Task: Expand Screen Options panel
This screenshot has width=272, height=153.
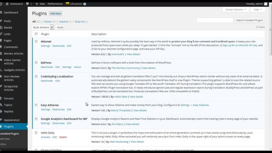Action: [x=236, y=9]
